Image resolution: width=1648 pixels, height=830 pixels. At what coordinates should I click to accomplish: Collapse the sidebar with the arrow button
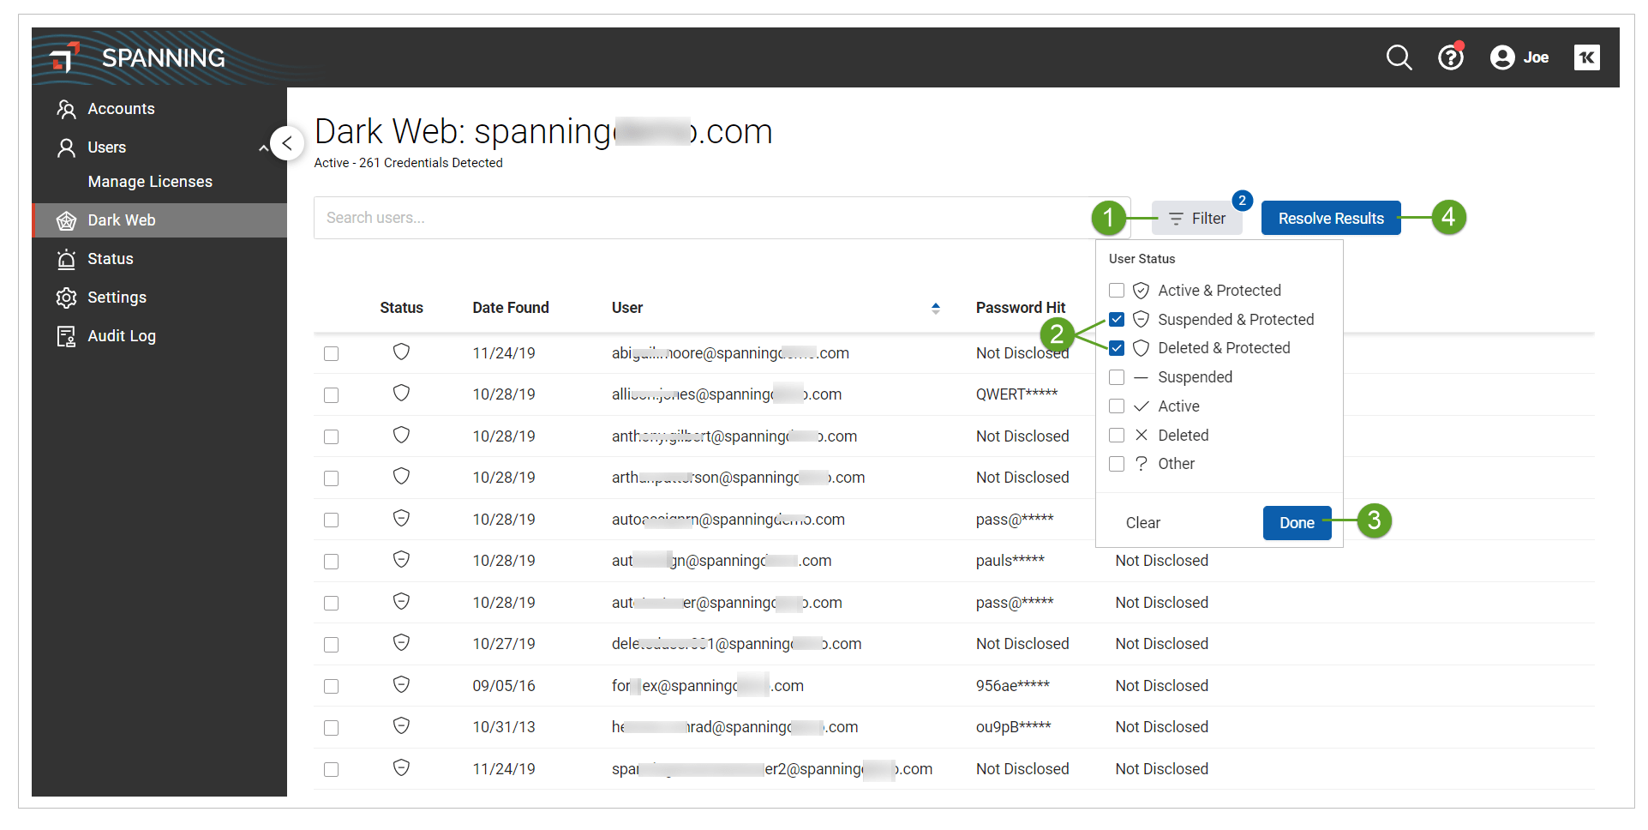click(x=287, y=143)
